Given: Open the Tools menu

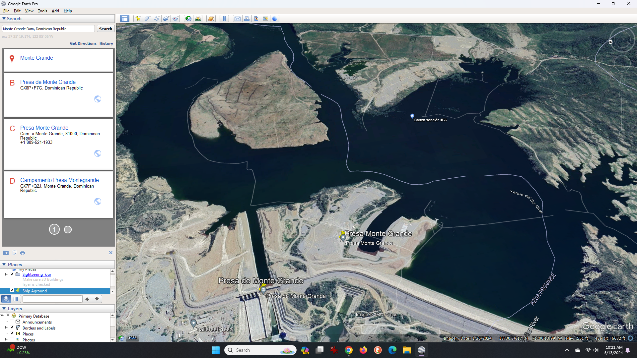Looking at the screenshot, I should point(42,11).
